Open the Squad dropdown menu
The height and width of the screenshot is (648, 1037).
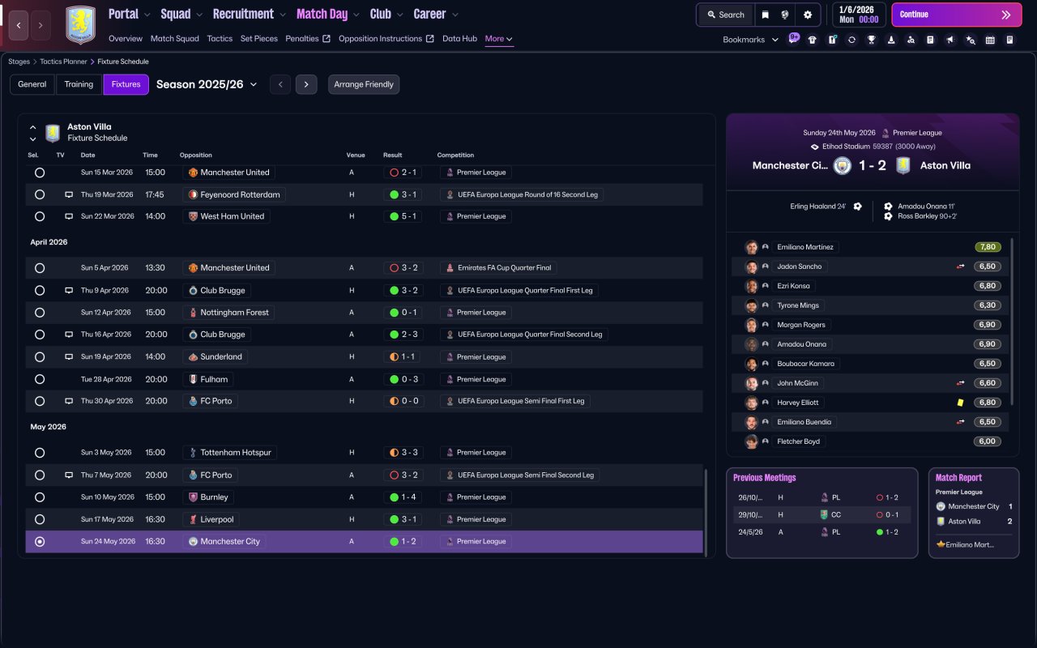click(182, 15)
